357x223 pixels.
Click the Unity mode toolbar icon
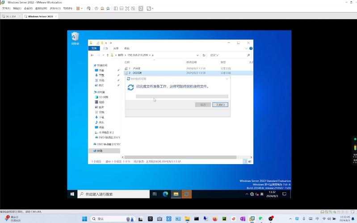pyautogui.click(x=133, y=8)
